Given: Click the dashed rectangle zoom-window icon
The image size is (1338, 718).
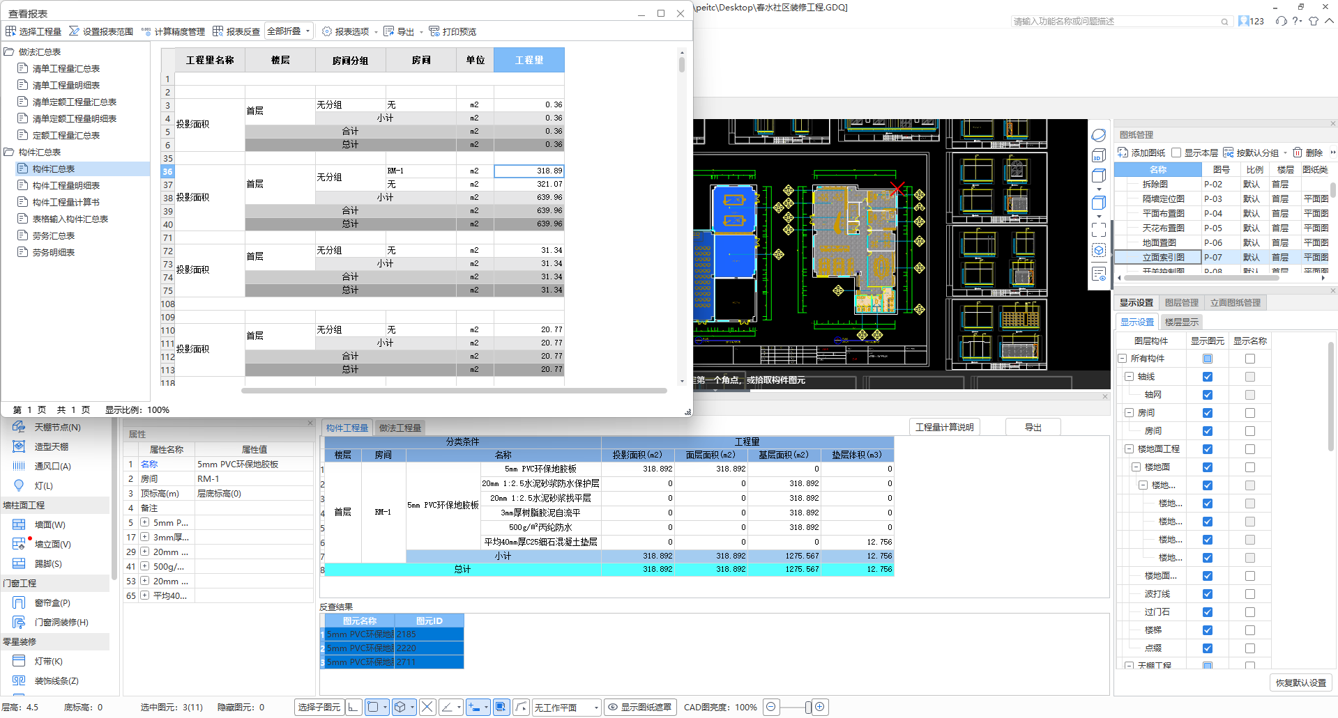Looking at the screenshot, I should click(x=1099, y=230).
